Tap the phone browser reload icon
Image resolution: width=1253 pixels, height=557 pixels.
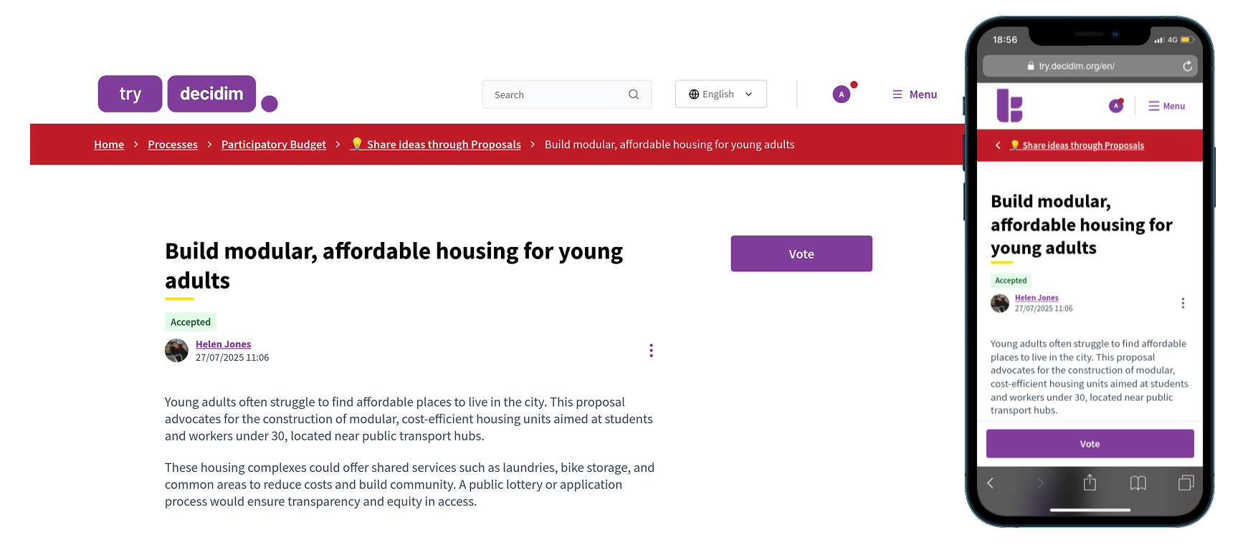point(1187,66)
